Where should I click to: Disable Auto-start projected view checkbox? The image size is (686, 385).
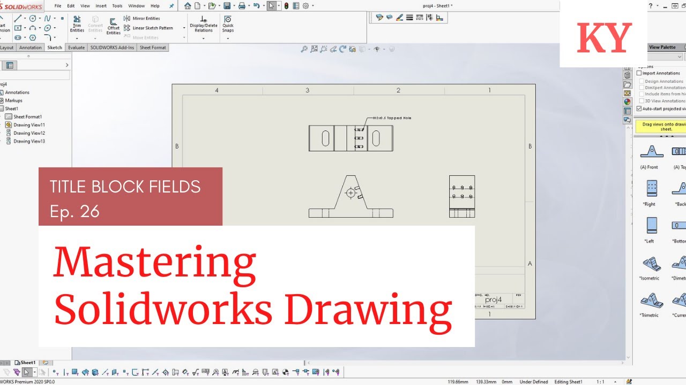point(639,109)
